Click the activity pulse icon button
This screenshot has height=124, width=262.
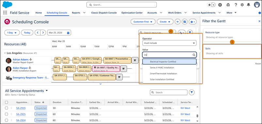tap(178, 22)
